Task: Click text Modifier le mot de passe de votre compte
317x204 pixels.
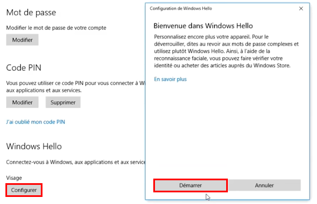Action: pyautogui.click(x=56, y=27)
